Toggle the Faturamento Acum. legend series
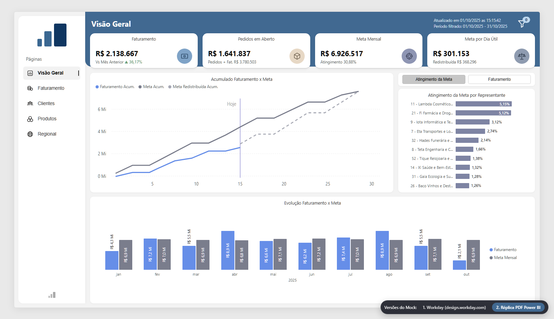 tap(115, 87)
